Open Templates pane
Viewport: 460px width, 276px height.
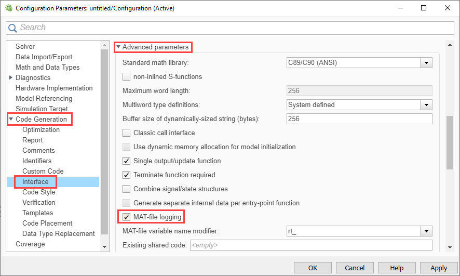coord(38,213)
